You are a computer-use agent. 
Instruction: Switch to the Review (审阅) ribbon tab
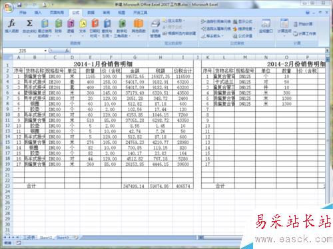pos(106,13)
